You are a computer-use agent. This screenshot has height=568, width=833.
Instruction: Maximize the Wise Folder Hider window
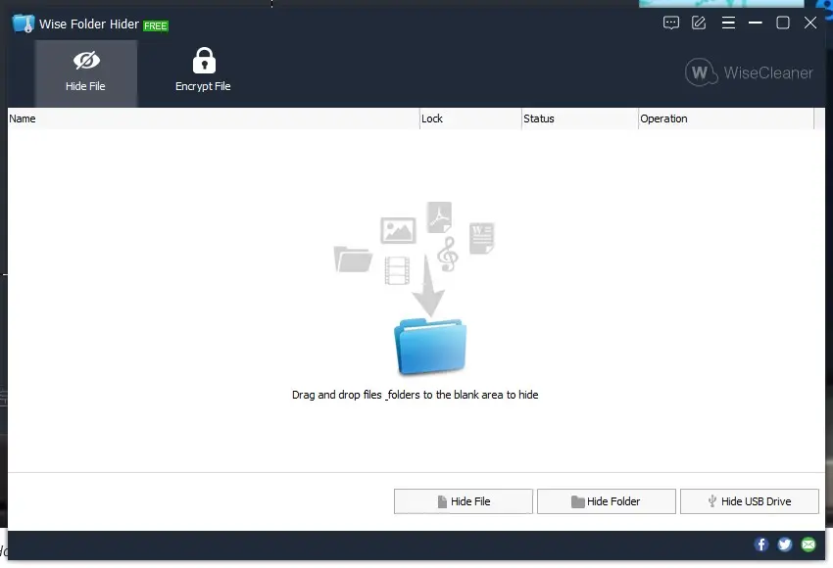(x=783, y=23)
